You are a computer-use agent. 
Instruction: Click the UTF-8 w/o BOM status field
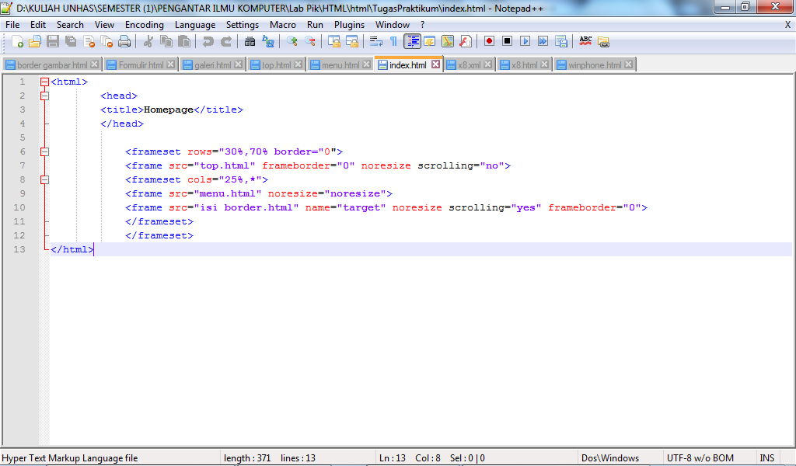click(x=700, y=458)
